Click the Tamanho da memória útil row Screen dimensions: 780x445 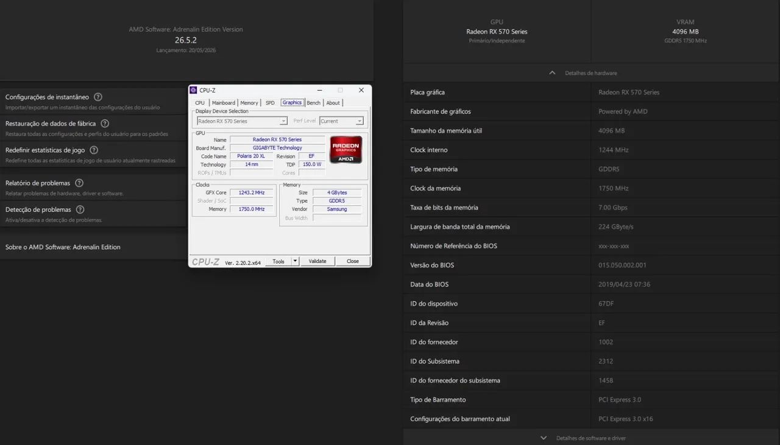592,131
